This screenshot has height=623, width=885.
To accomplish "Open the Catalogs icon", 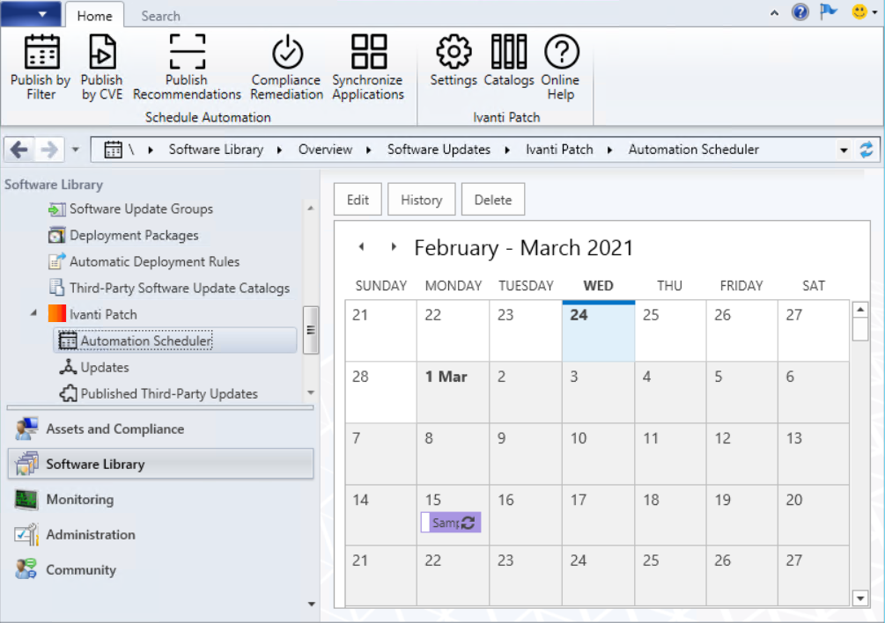I will [509, 53].
